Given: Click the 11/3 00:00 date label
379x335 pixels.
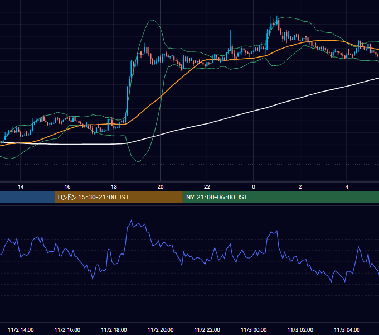Looking at the screenshot, I should pyautogui.click(x=254, y=329).
